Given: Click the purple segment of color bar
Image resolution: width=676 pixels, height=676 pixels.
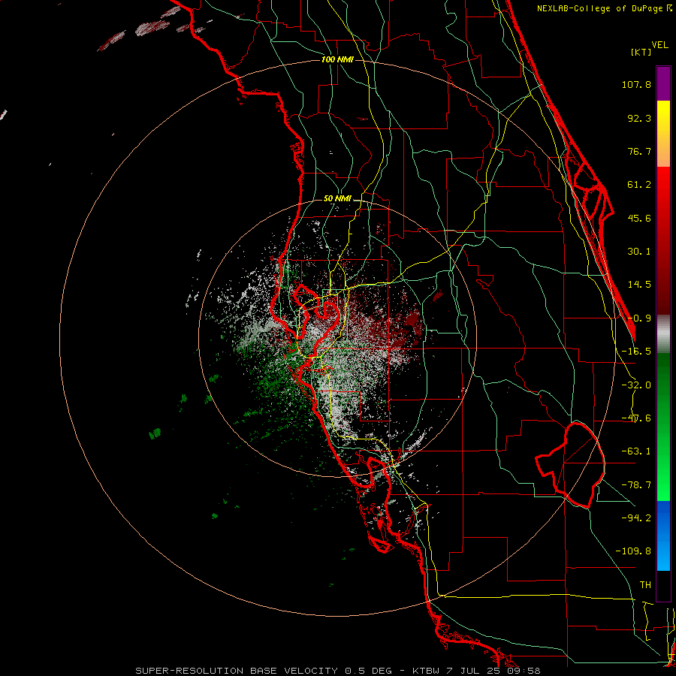Looking at the screenshot, I should (x=663, y=83).
